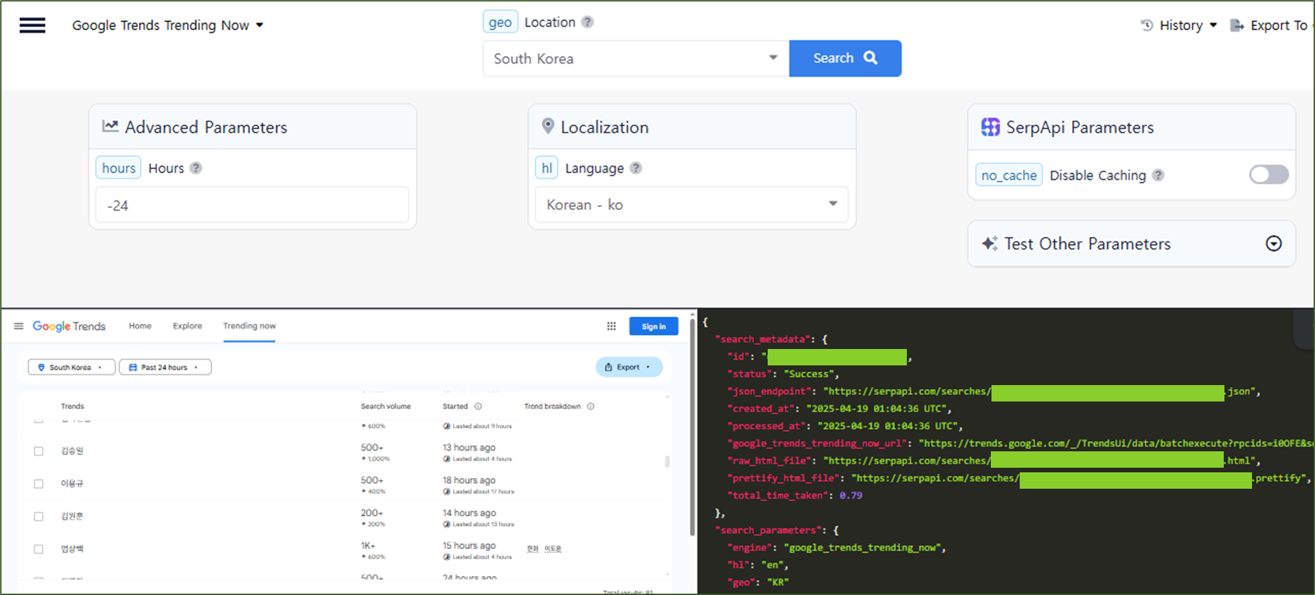
Task: Click the SerpApi Parameters logo icon
Action: coord(990,127)
